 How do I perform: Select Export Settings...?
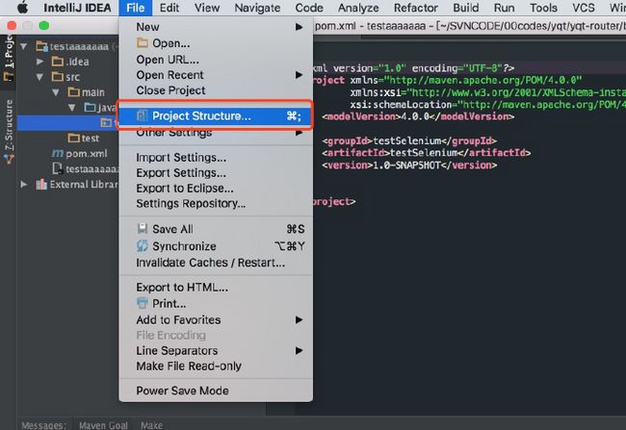[216, 173]
